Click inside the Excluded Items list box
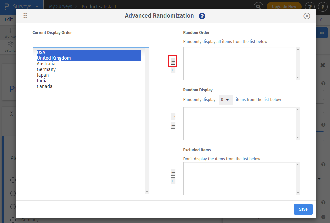Screen dimensions: 330x223 coord(239,178)
